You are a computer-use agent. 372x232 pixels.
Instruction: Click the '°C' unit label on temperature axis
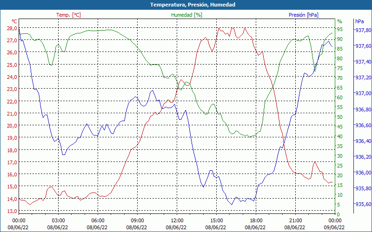pyautogui.click(x=14, y=21)
